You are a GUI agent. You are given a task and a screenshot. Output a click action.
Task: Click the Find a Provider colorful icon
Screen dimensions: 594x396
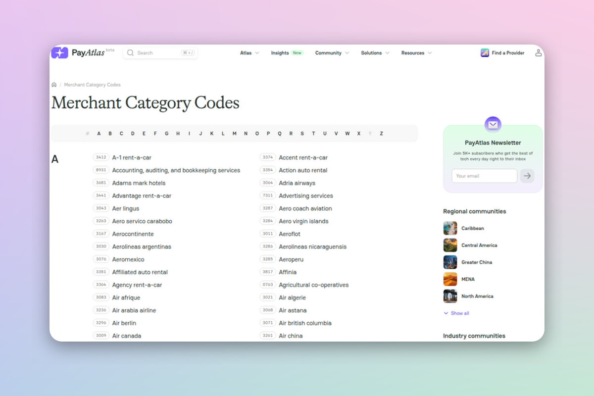click(485, 52)
